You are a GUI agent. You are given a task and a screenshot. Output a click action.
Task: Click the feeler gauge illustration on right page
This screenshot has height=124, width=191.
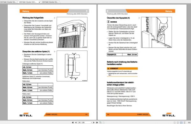point(156,32)
